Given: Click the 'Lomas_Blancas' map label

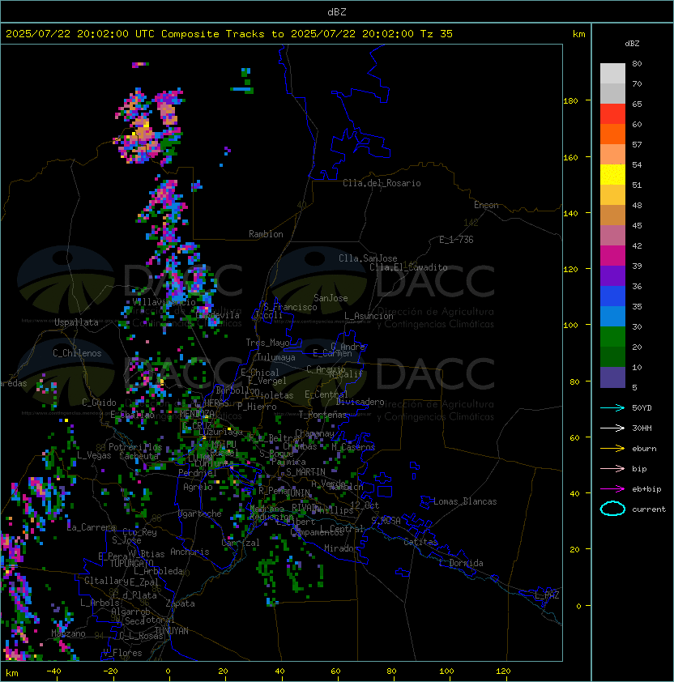Looking at the screenshot, I should (465, 501).
